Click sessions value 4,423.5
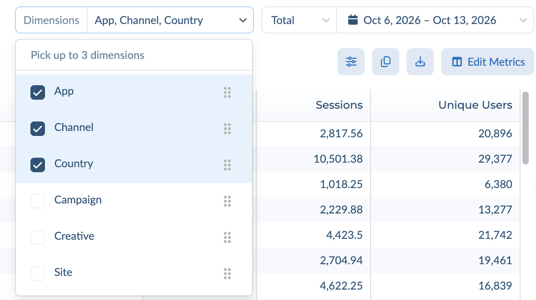 pos(344,235)
